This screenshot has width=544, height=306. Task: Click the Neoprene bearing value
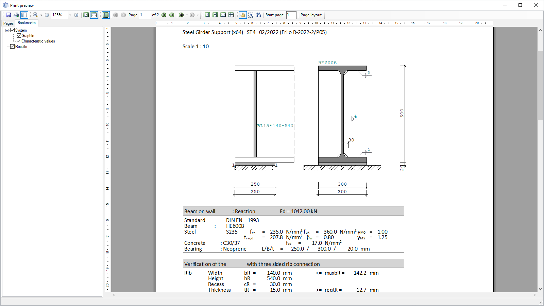coord(235,249)
